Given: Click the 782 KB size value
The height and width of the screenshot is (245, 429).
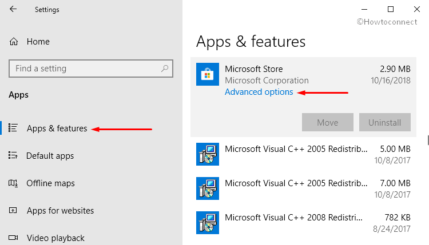Looking at the screenshot, I should click(x=398, y=218).
